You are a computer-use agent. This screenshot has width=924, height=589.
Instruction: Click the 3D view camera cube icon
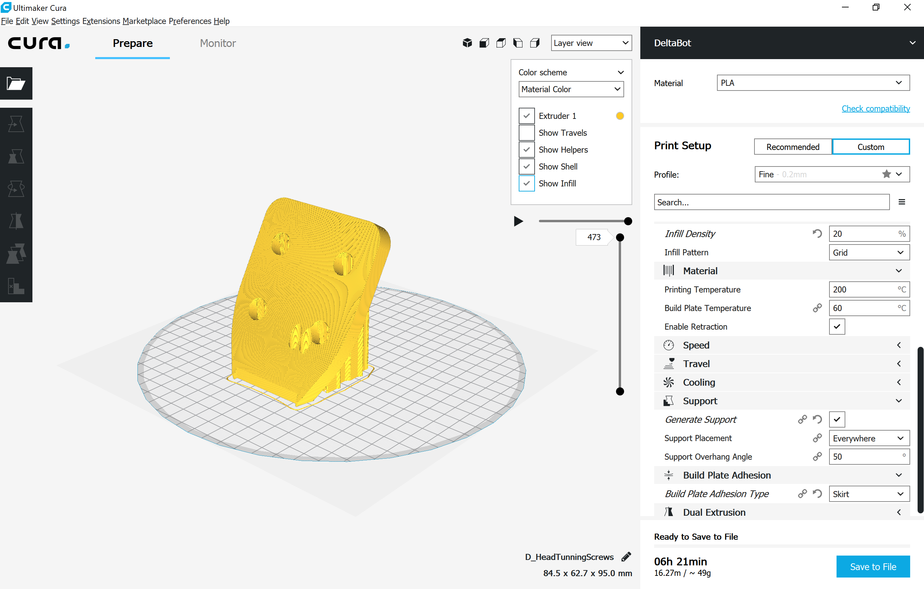click(x=467, y=43)
